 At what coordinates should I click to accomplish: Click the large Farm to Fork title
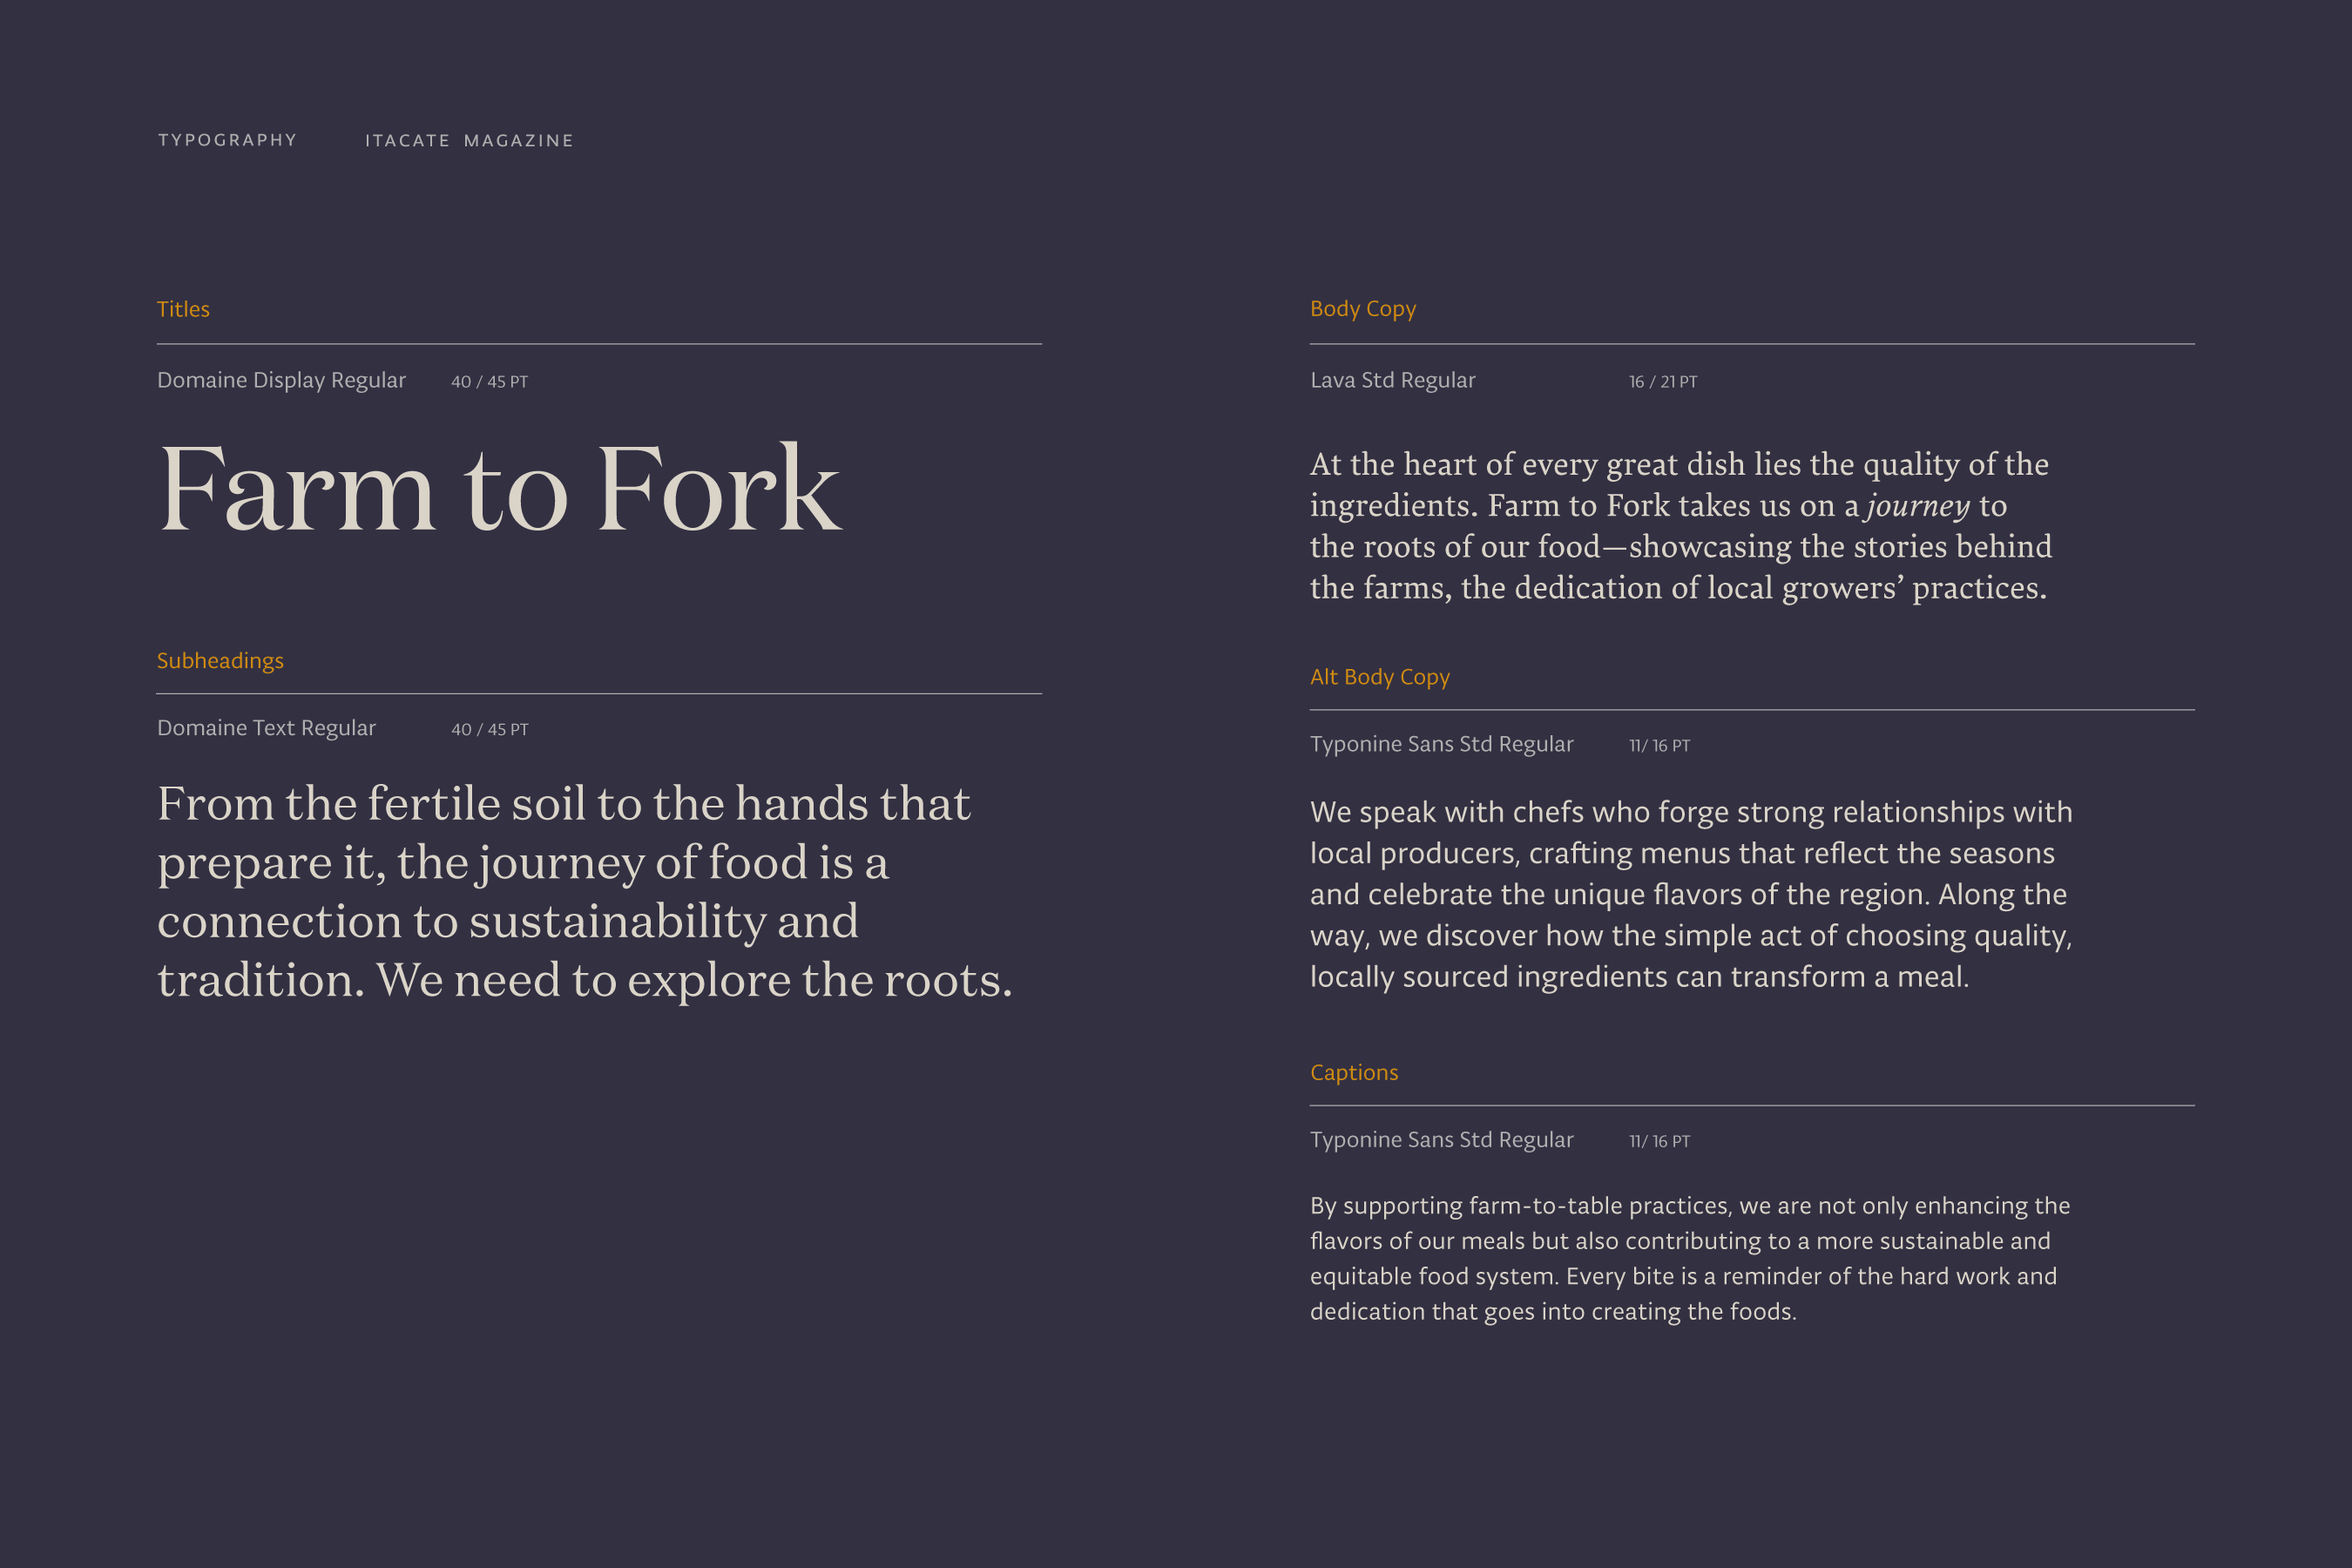tap(500, 490)
